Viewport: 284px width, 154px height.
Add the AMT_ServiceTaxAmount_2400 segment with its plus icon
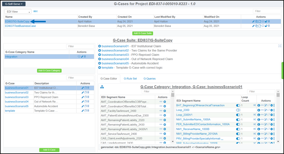click(165, 134)
